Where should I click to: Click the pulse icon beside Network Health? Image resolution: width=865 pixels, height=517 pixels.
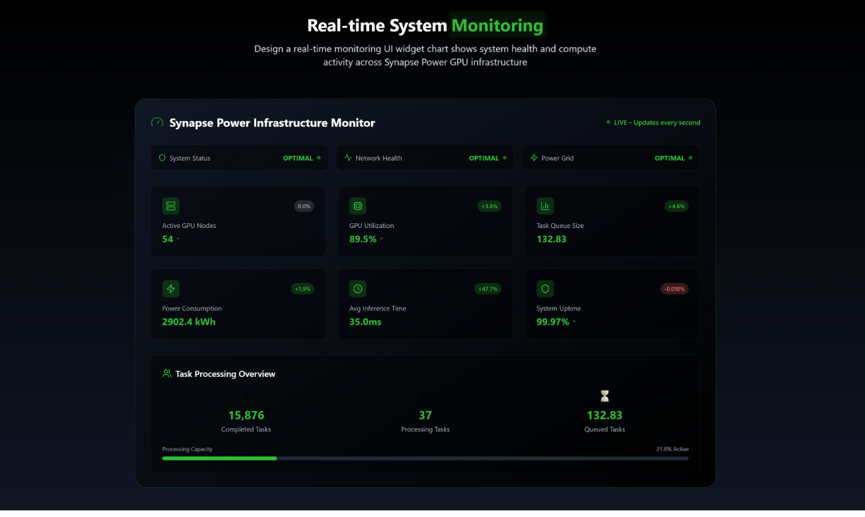pyautogui.click(x=348, y=158)
